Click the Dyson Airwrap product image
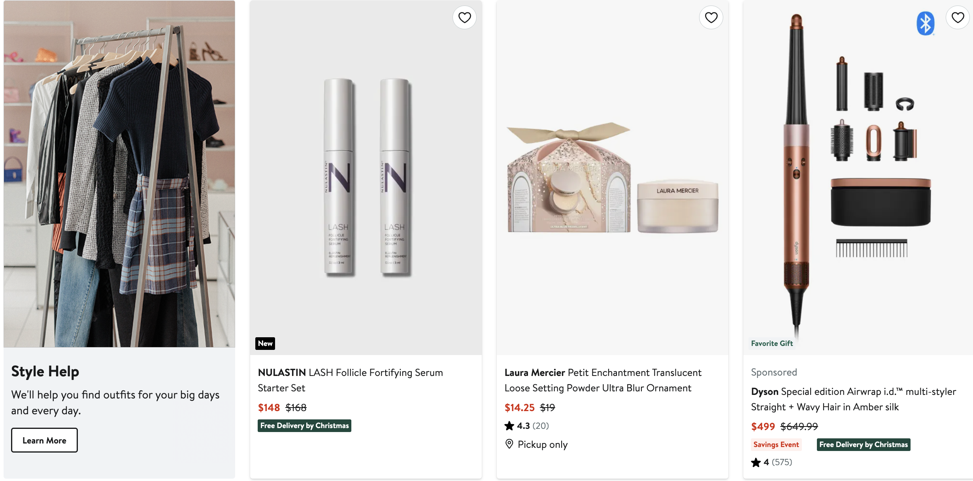973x481 pixels. pos(858,178)
